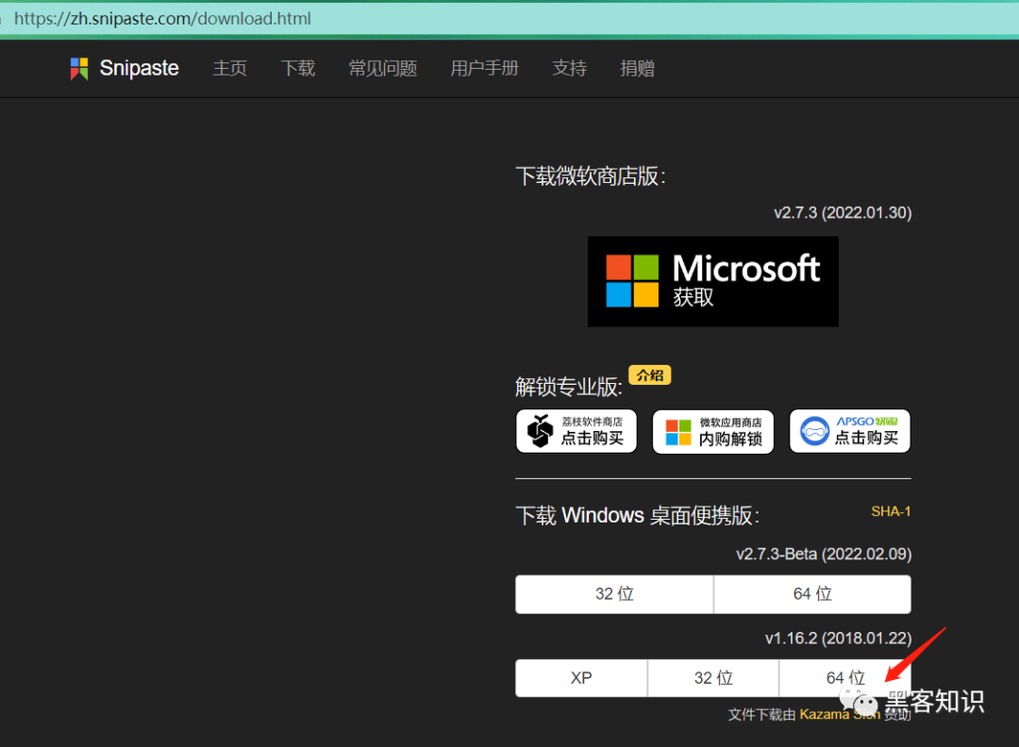Download v1.16.2 64 位 build
The width and height of the screenshot is (1019, 747).
tap(844, 678)
